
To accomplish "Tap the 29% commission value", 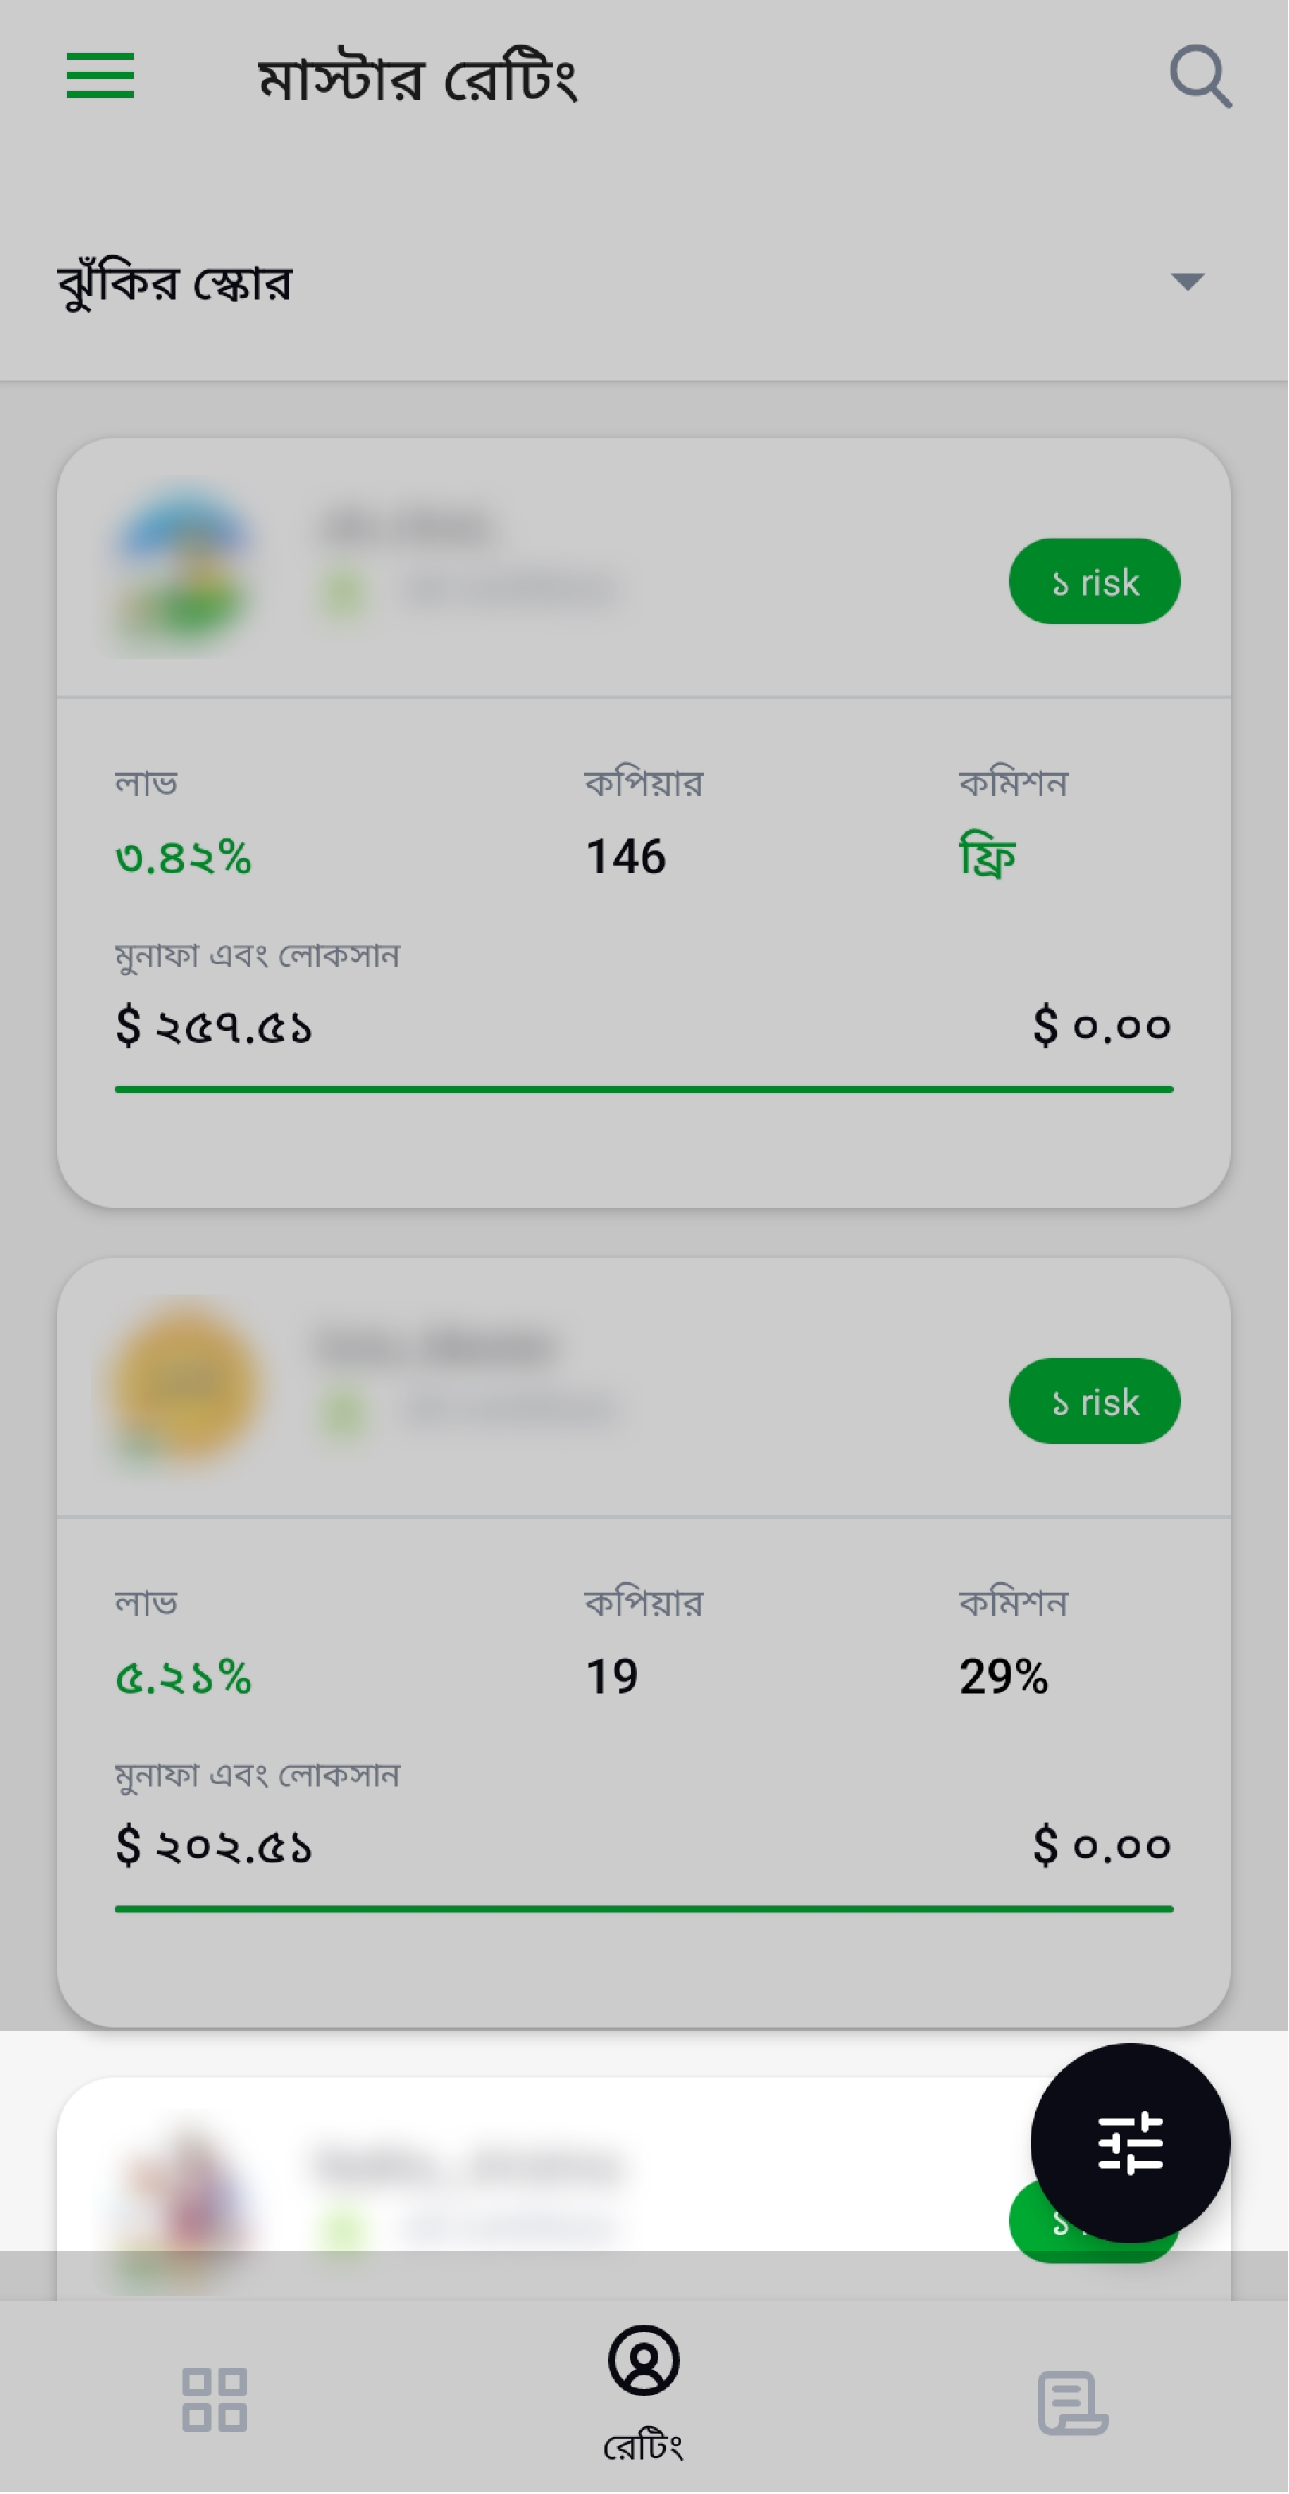I will [1004, 1677].
